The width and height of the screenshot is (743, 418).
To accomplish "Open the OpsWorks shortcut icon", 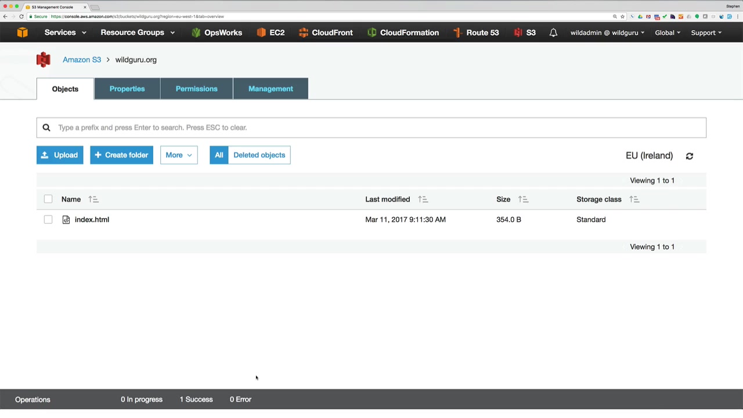I will point(196,33).
